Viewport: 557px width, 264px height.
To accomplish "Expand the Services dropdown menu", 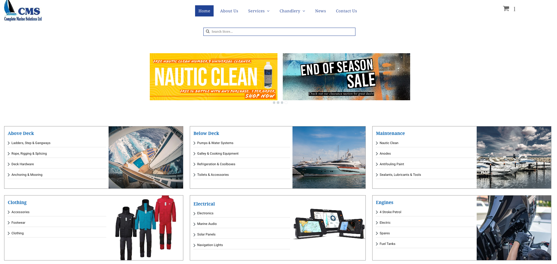I will click(x=259, y=11).
